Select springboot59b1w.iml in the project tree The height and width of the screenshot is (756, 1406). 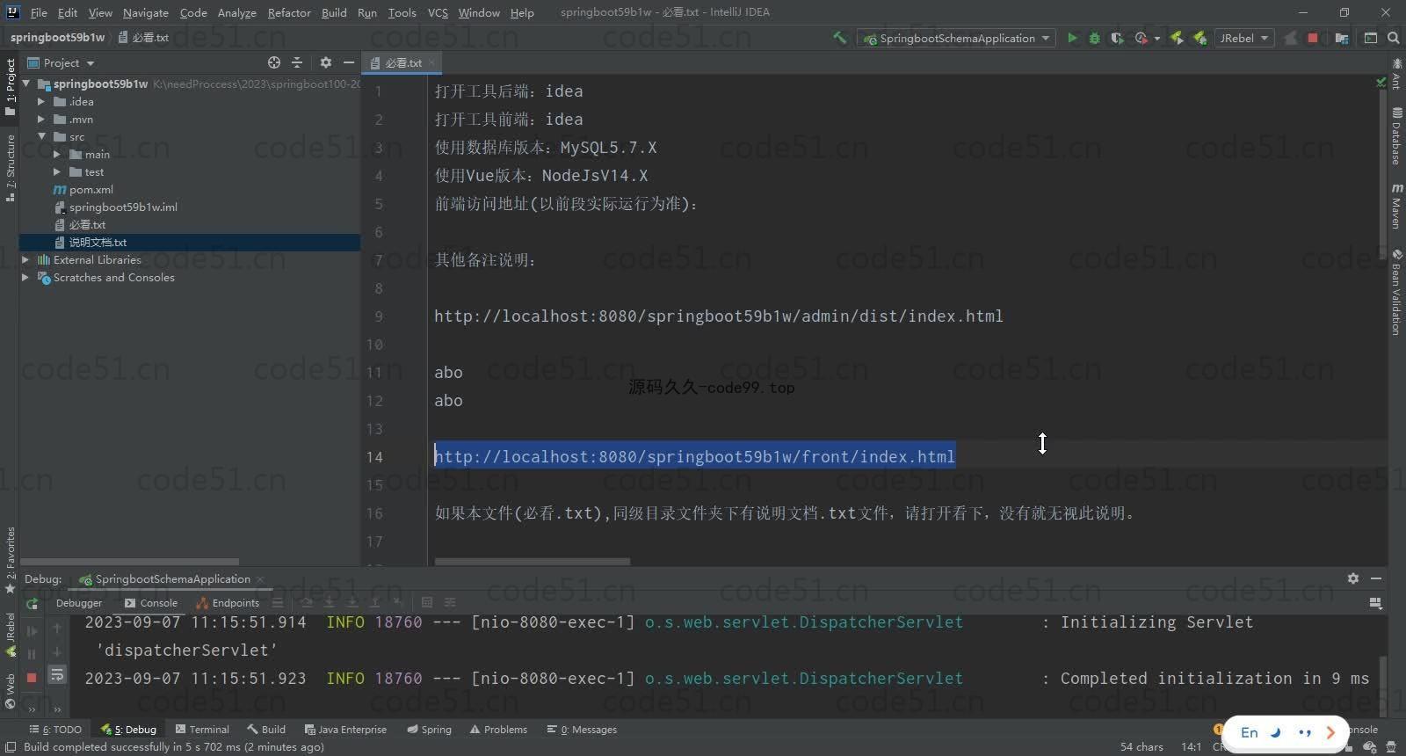point(123,207)
